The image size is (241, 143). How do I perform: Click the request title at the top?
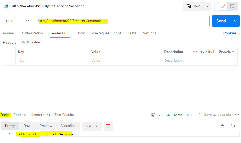pyautogui.click(x=48, y=6)
